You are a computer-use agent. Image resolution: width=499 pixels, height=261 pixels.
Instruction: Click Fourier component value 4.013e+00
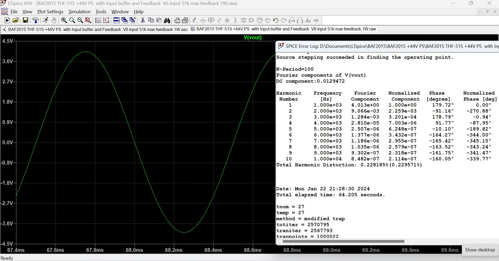point(365,105)
